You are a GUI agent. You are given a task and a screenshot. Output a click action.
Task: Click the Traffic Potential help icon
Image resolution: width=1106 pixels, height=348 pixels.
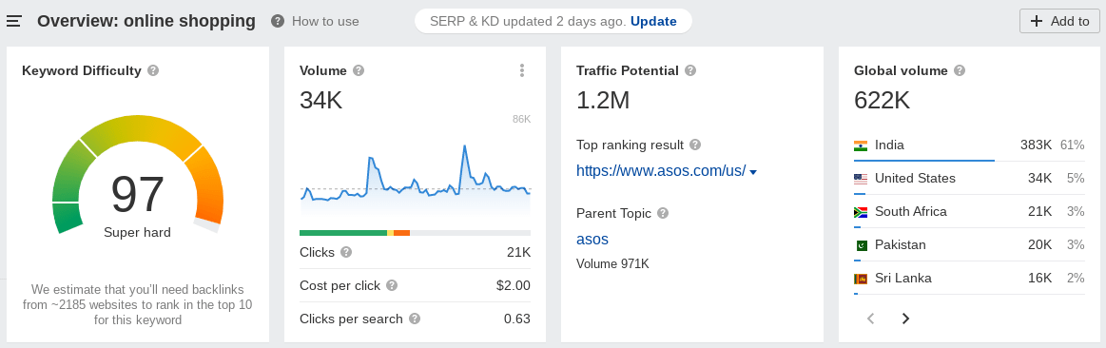[x=690, y=70]
